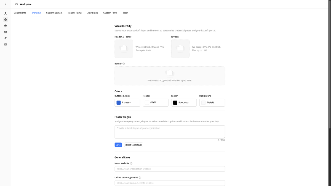Pick the Buttons & links blue color swatch

(119, 103)
